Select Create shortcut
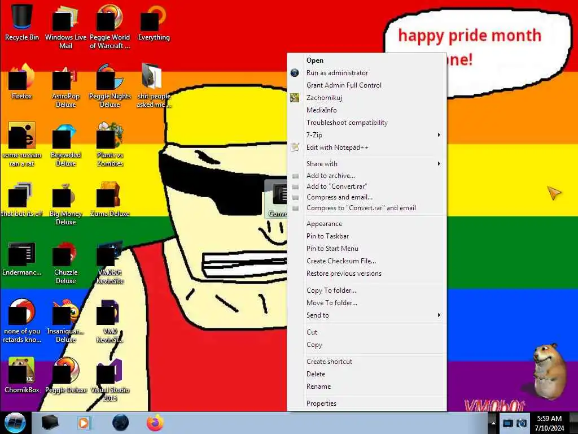This screenshot has height=434, width=578. pos(366,362)
